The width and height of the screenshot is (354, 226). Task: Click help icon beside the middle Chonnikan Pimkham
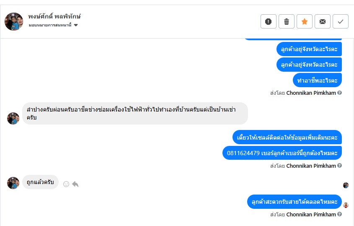tap(340, 166)
